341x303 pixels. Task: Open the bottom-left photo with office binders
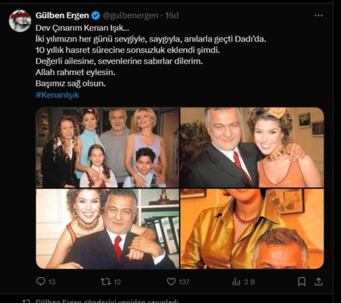[107, 228]
